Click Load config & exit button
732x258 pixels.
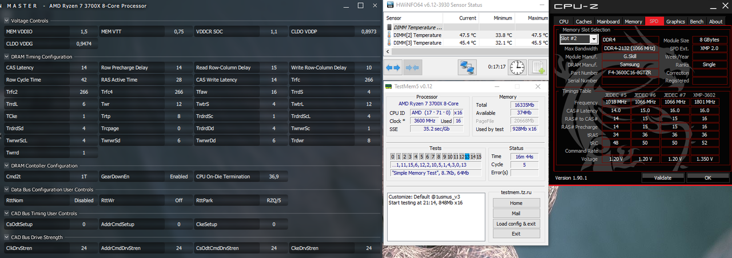click(x=516, y=224)
